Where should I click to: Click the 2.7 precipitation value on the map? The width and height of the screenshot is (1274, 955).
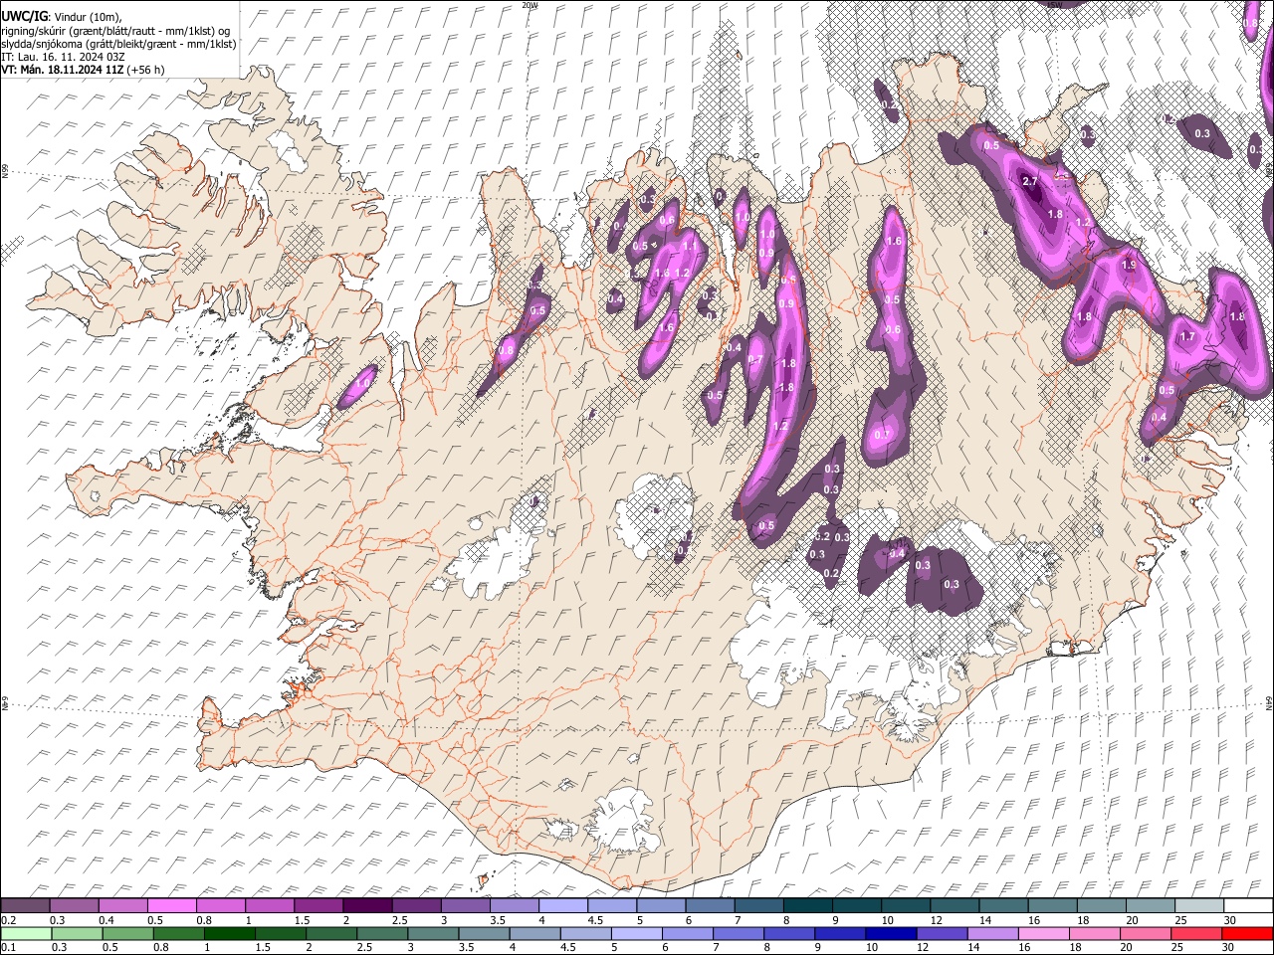(x=1030, y=182)
